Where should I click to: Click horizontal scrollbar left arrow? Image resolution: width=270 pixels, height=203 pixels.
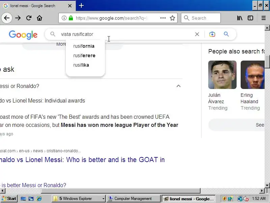pyautogui.click(x=3, y=191)
